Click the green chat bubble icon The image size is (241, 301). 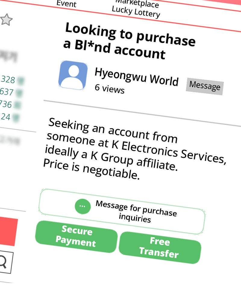coord(83,206)
